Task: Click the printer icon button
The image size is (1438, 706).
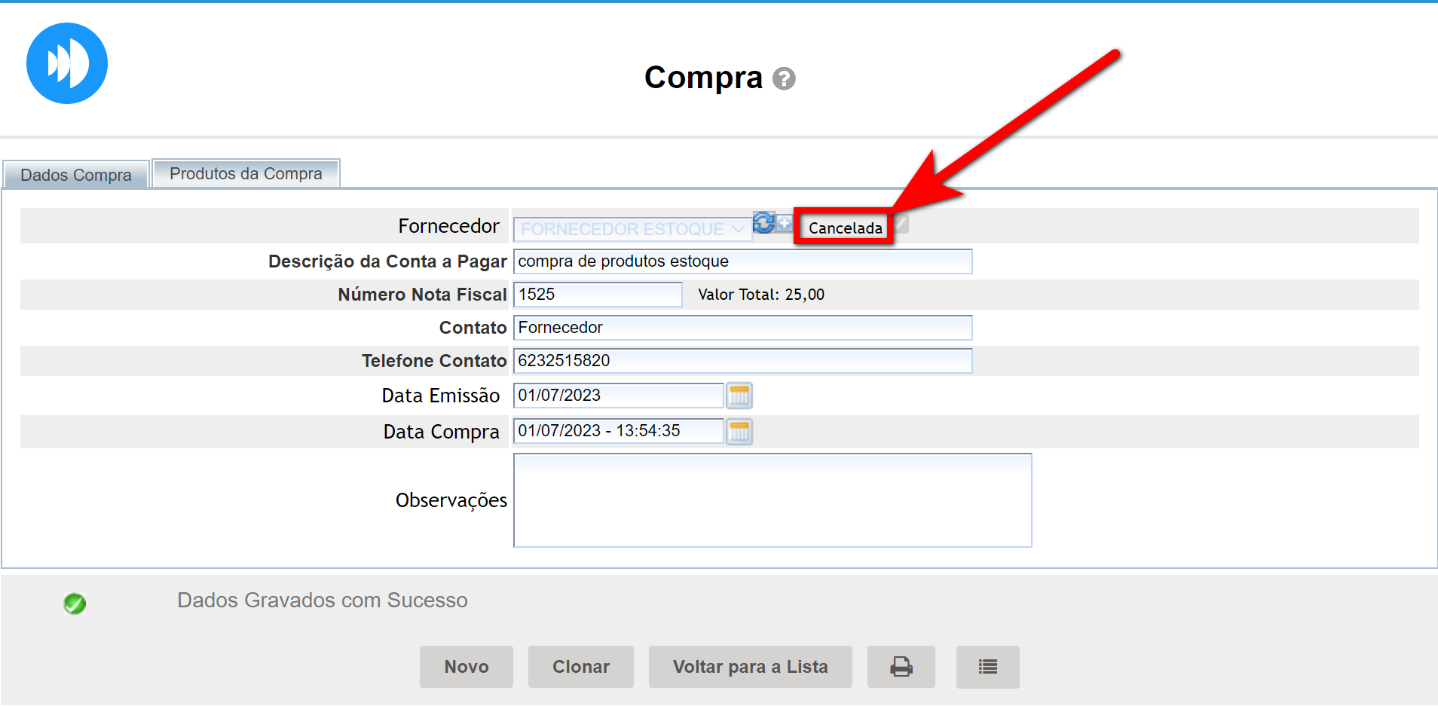Action: [901, 667]
